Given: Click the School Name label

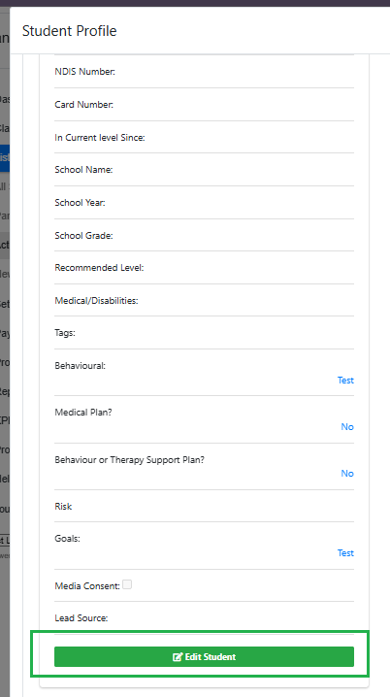Looking at the screenshot, I should [x=84, y=170].
